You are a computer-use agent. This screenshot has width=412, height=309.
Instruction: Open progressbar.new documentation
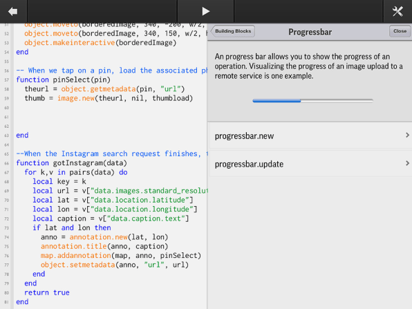pos(310,136)
